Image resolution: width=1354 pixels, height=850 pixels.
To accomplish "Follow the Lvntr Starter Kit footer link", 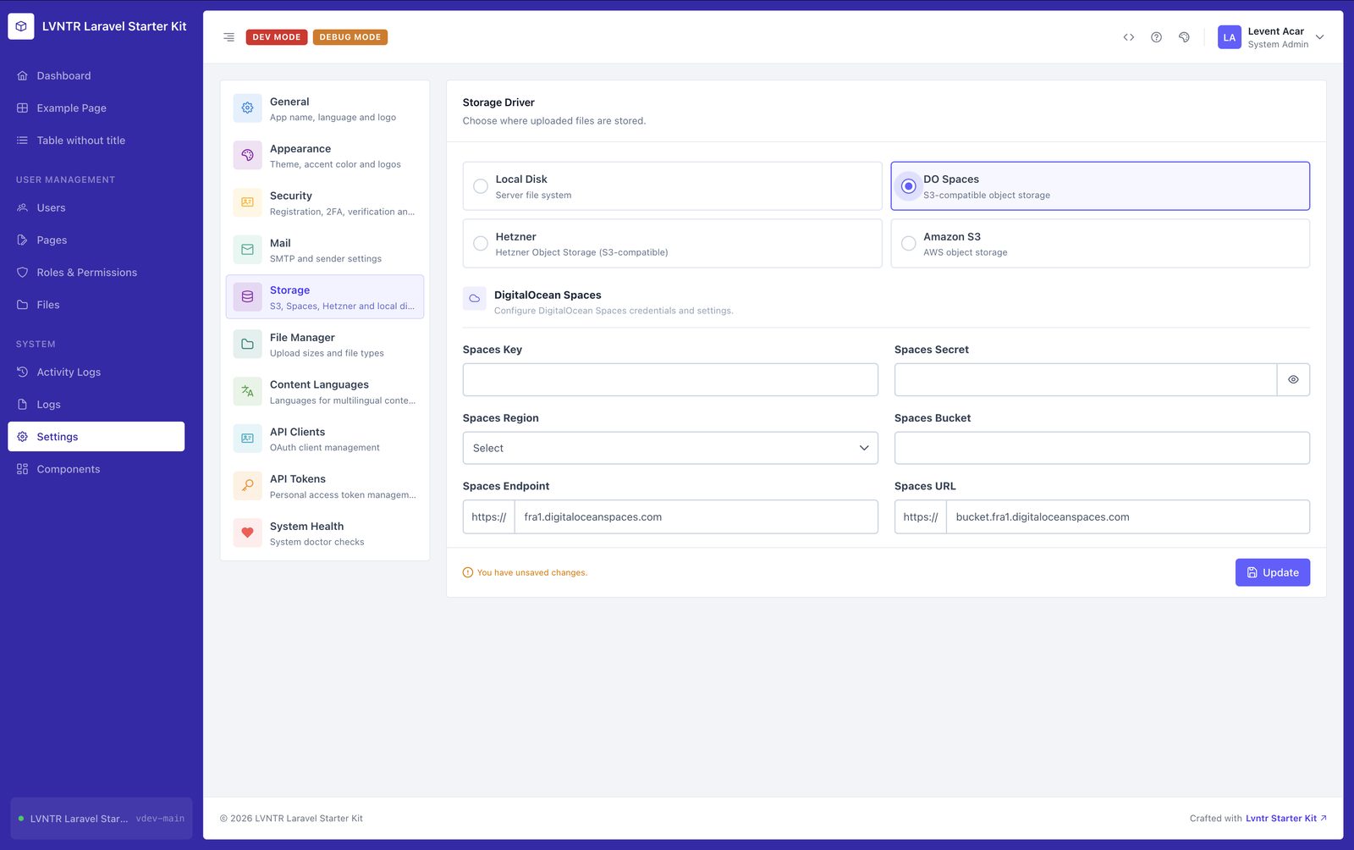I will coord(1286,819).
